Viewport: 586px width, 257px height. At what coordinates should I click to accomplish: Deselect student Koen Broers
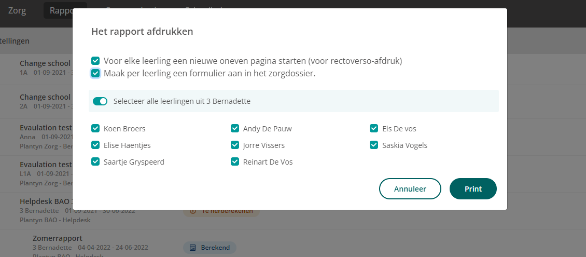pos(95,129)
